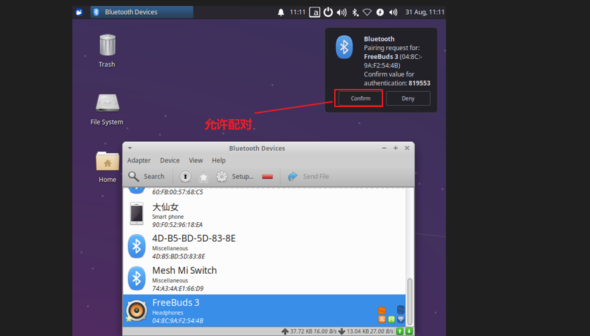Open the Bluetooth tray icon in panel

tap(355, 13)
